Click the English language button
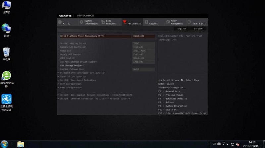Image resolution: width=265 pixels, height=148 pixels. (x=182, y=29)
